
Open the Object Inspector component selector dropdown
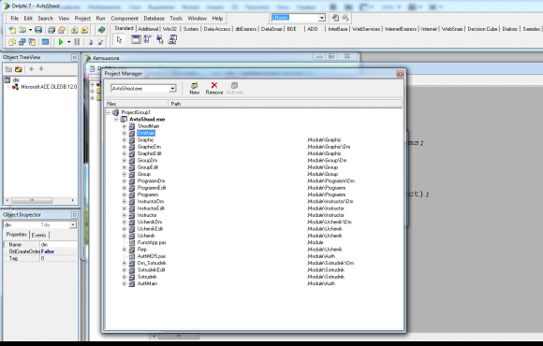coord(73,224)
